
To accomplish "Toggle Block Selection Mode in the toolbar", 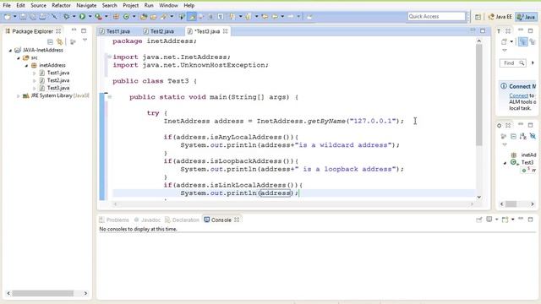I will point(210,17).
